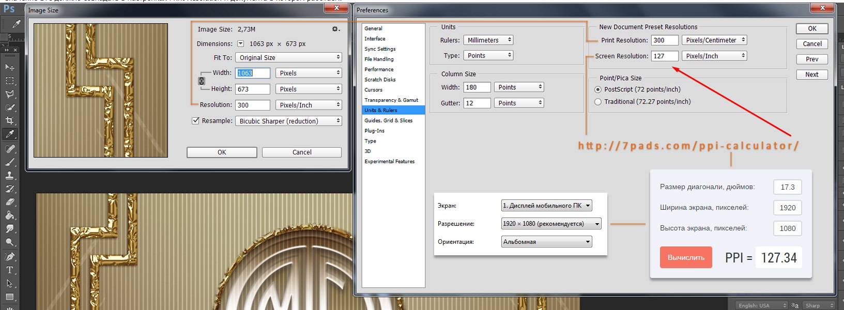This screenshot has width=844, height=310.
Task: Open the Width units Pixels dropdown
Action: pyautogui.click(x=309, y=73)
